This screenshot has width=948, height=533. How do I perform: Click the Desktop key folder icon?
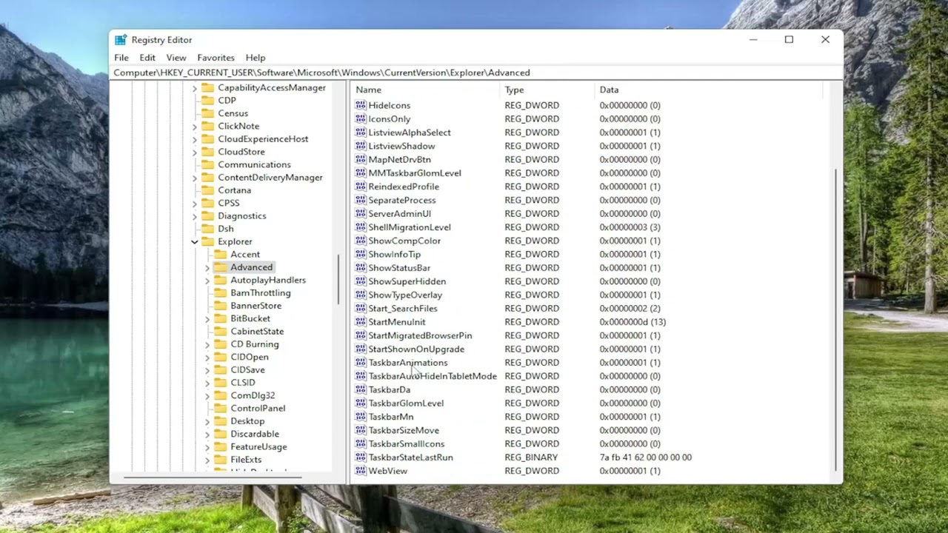pyautogui.click(x=220, y=421)
